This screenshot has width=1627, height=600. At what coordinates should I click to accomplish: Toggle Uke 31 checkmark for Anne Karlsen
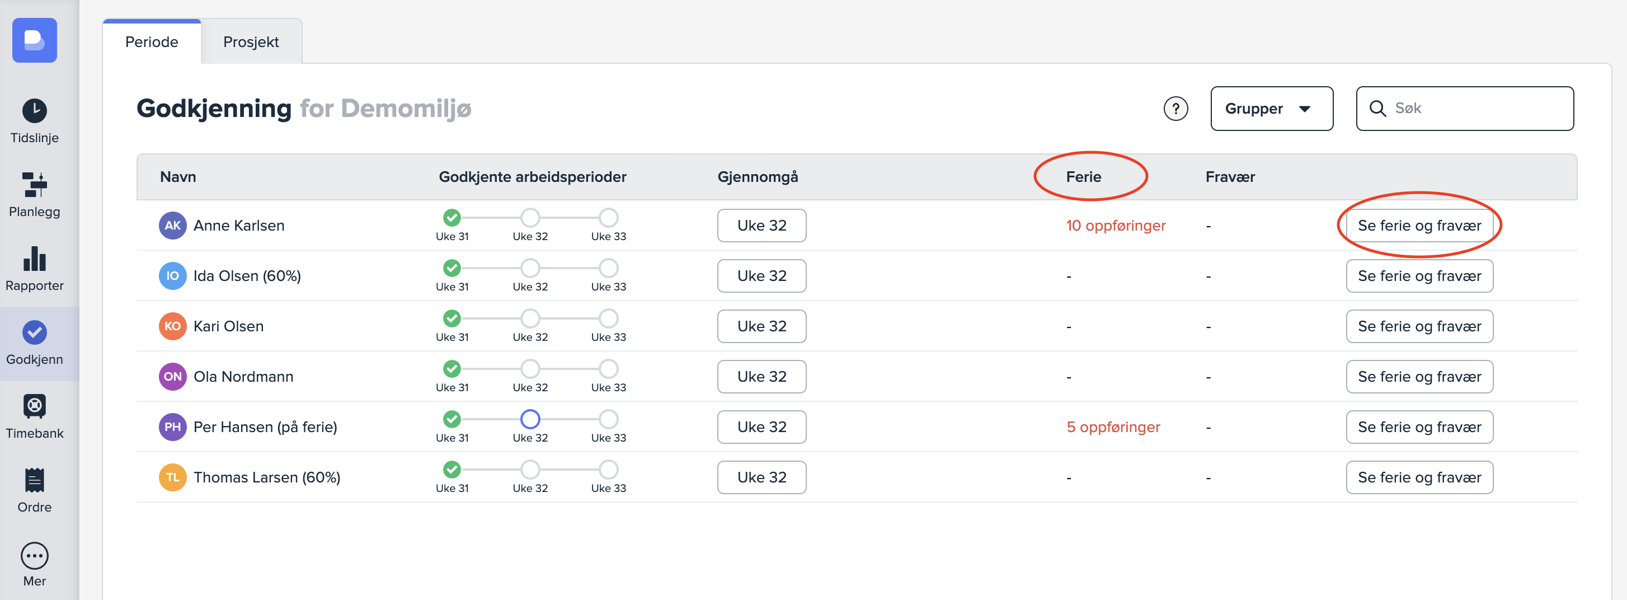(x=452, y=217)
